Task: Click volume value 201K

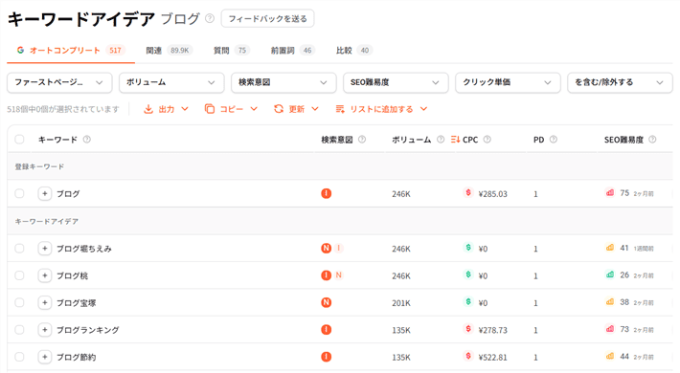Action: pos(401,303)
